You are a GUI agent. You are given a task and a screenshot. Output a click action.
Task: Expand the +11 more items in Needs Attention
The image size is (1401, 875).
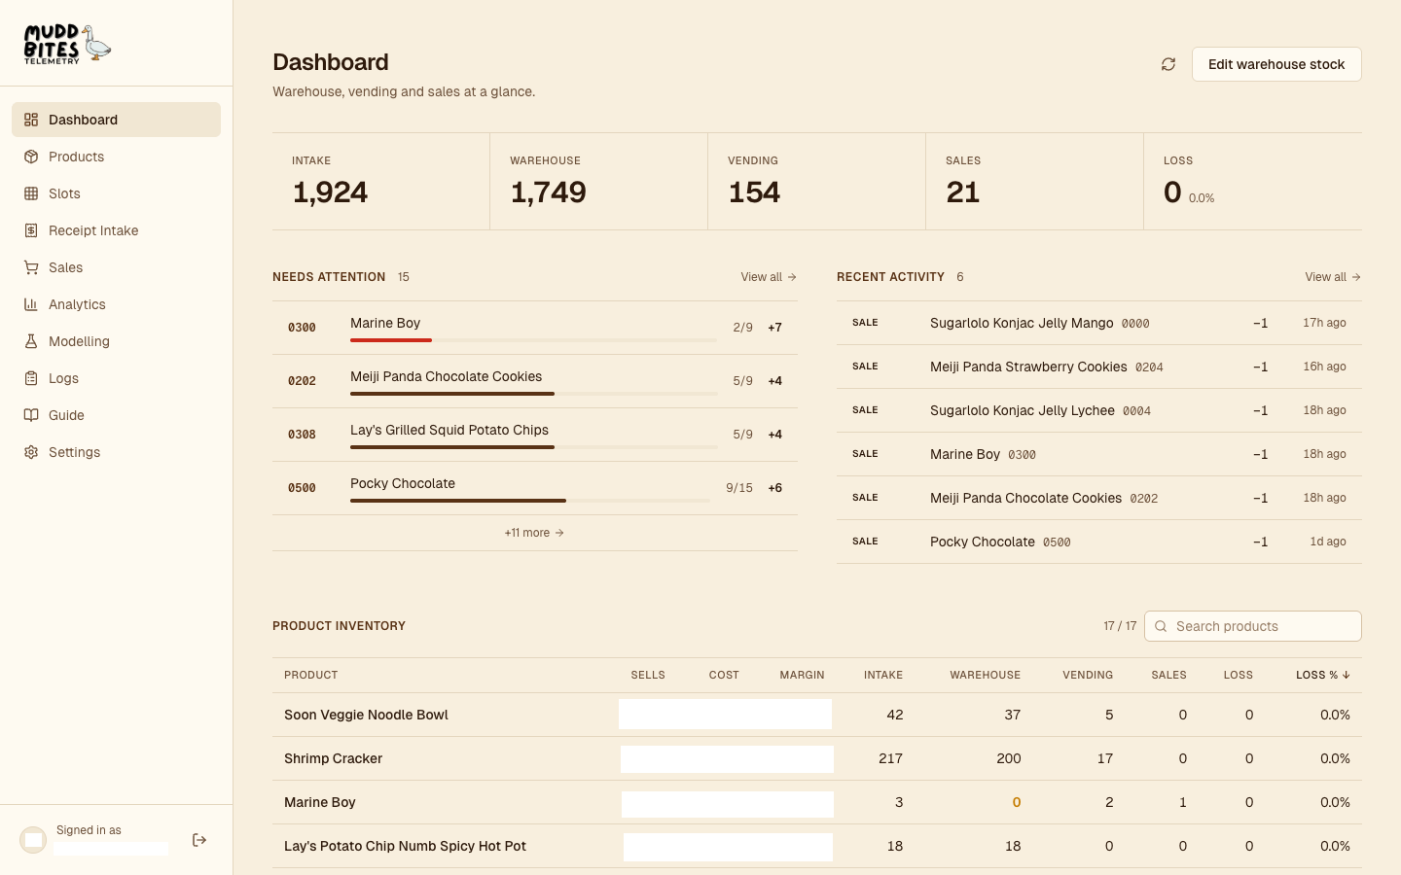534,533
